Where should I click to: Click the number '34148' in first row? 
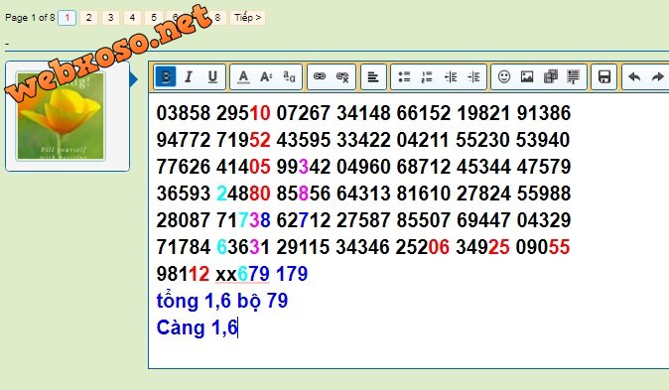point(363,113)
